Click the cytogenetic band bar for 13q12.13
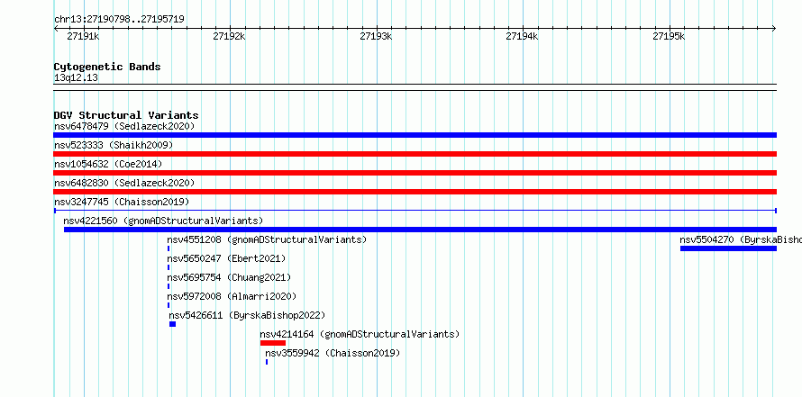Screen dimensions: 802x397 [415, 87]
